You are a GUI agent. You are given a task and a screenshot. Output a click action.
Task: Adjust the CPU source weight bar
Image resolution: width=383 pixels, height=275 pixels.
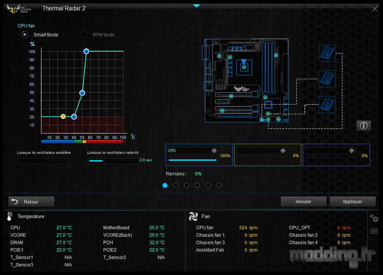[x=193, y=160]
